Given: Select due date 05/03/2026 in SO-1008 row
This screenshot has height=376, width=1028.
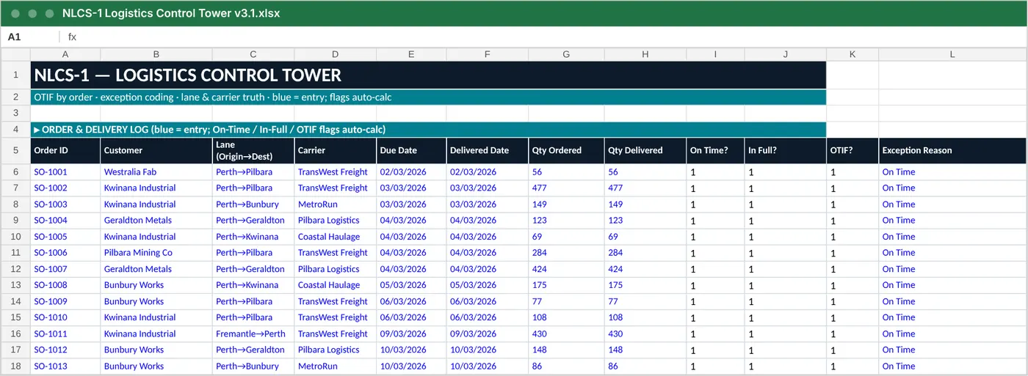Looking at the screenshot, I should click(411, 285).
